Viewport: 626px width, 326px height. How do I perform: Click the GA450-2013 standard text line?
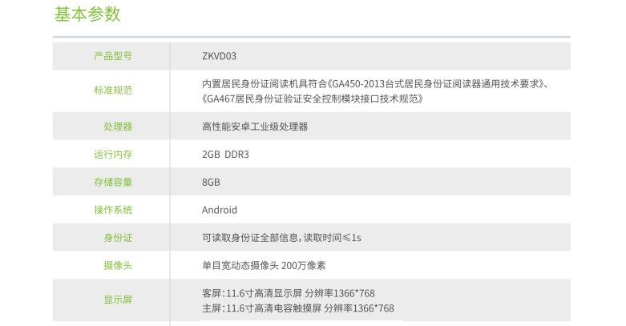coord(375,83)
